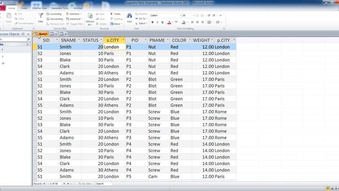Viewport: 339px width, 191px height.
Task: Open the Acrobat ribbon tab
Action: pyautogui.click(x=78, y=8)
